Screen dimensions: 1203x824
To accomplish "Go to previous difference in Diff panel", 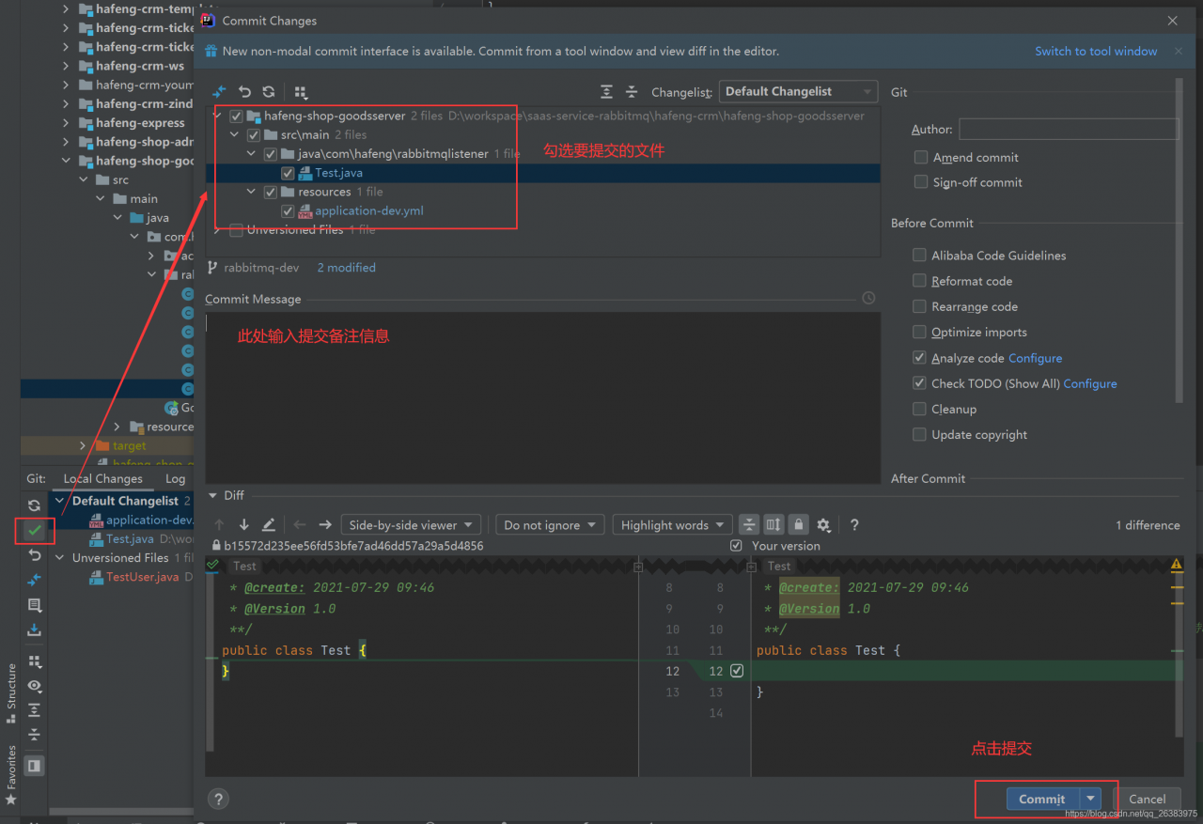I will pos(220,525).
